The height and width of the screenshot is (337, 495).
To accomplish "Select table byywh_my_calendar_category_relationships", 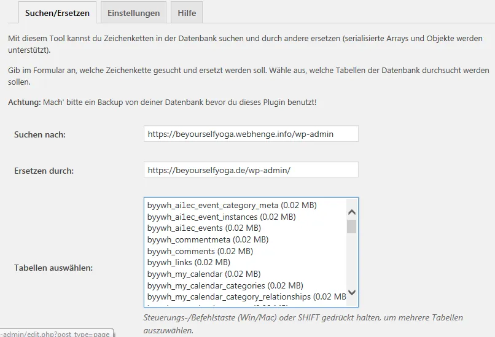I will 246,297.
